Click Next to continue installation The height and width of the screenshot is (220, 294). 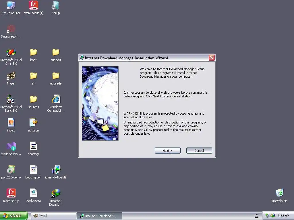[x=167, y=151]
